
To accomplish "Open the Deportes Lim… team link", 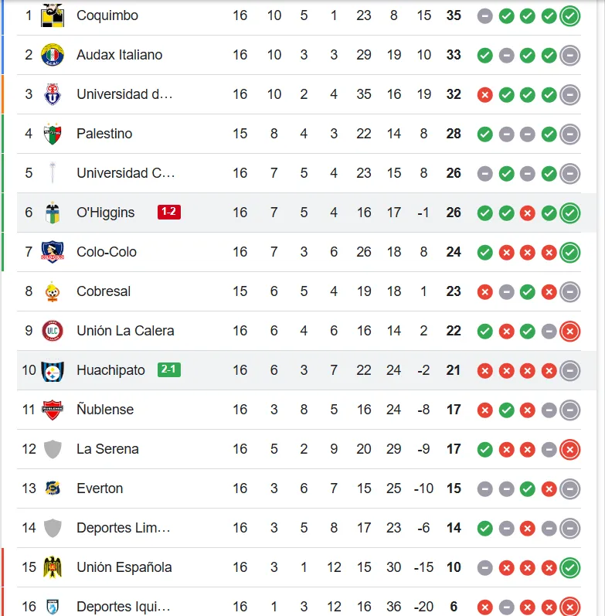I will (123, 528).
